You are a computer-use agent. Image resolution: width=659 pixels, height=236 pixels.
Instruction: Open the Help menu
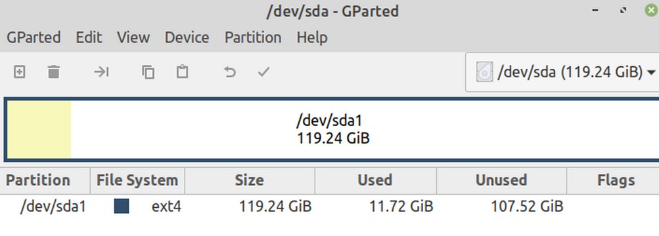312,38
